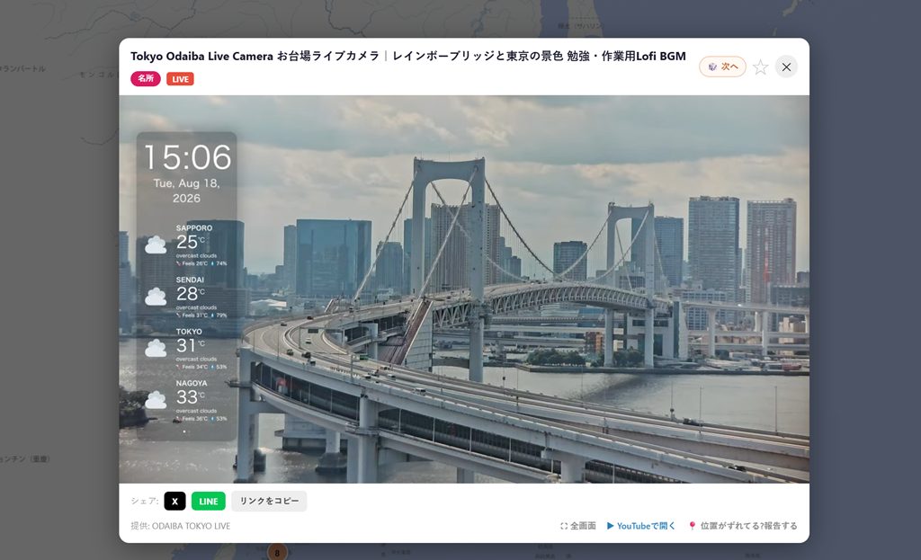921x560 pixels.
Task: Open fullscreen with 全画面 button
Action: coord(578,526)
